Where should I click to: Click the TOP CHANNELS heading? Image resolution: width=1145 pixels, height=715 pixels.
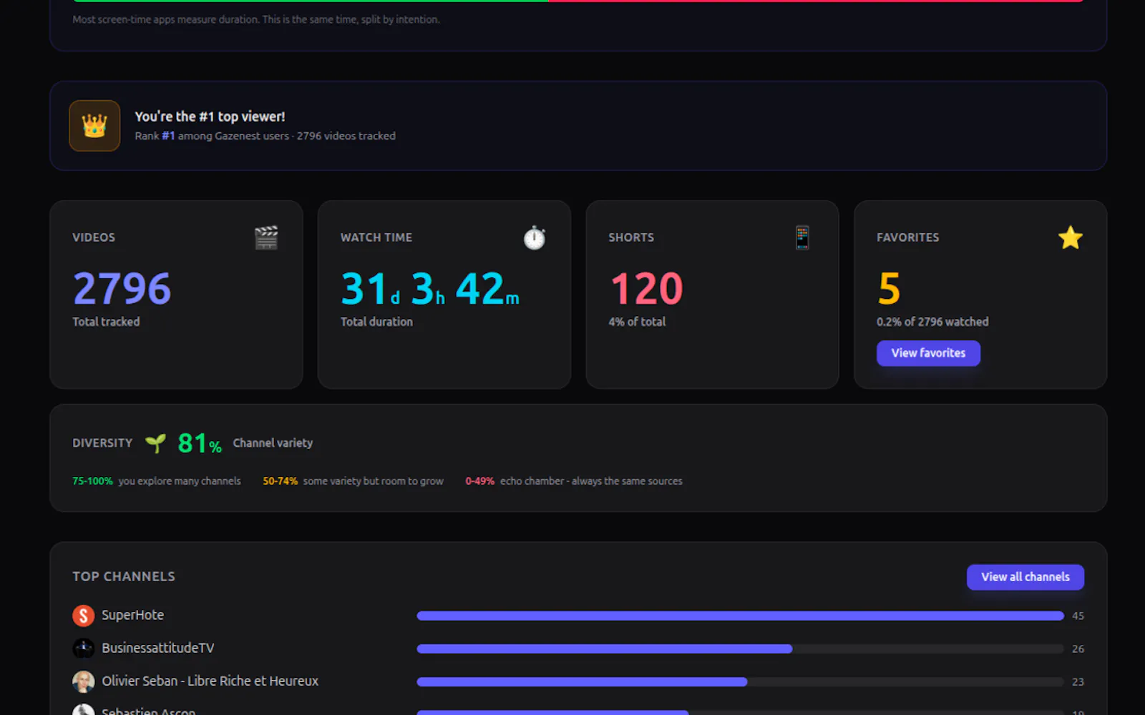point(124,576)
